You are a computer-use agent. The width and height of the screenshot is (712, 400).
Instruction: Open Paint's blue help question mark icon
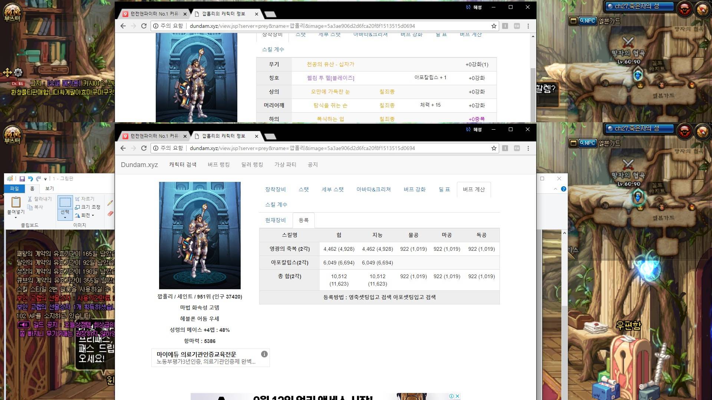click(x=564, y=189)
